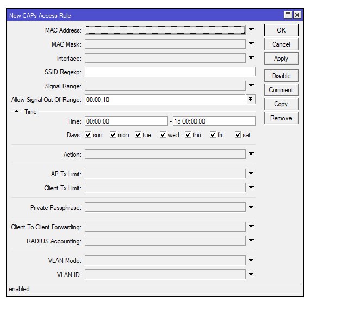
Task: Click the Action field
Action: coord(165,154)
